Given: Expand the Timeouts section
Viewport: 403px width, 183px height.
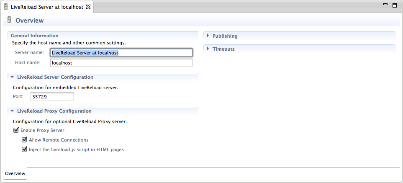Looking at the screenshot, I should coord(208,49).
